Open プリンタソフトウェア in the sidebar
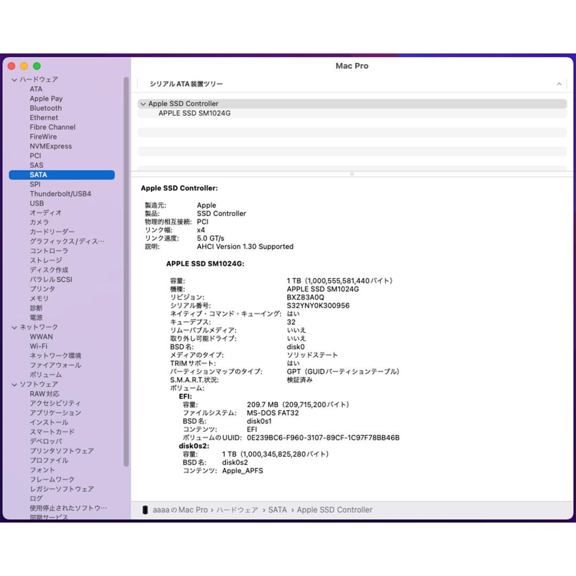The height and width of the screenshot is (576, 576). pos(62,451)
